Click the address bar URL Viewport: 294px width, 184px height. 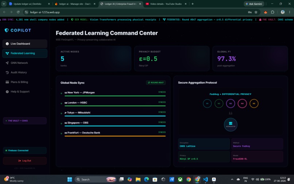pyautogui.click(x=45, y=12)
